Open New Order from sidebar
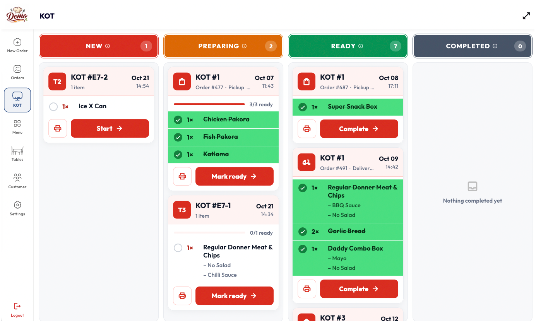The image size is (536, 324). [17, 45]
